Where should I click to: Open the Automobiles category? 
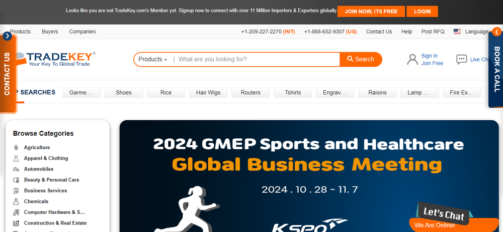point(39,169)
